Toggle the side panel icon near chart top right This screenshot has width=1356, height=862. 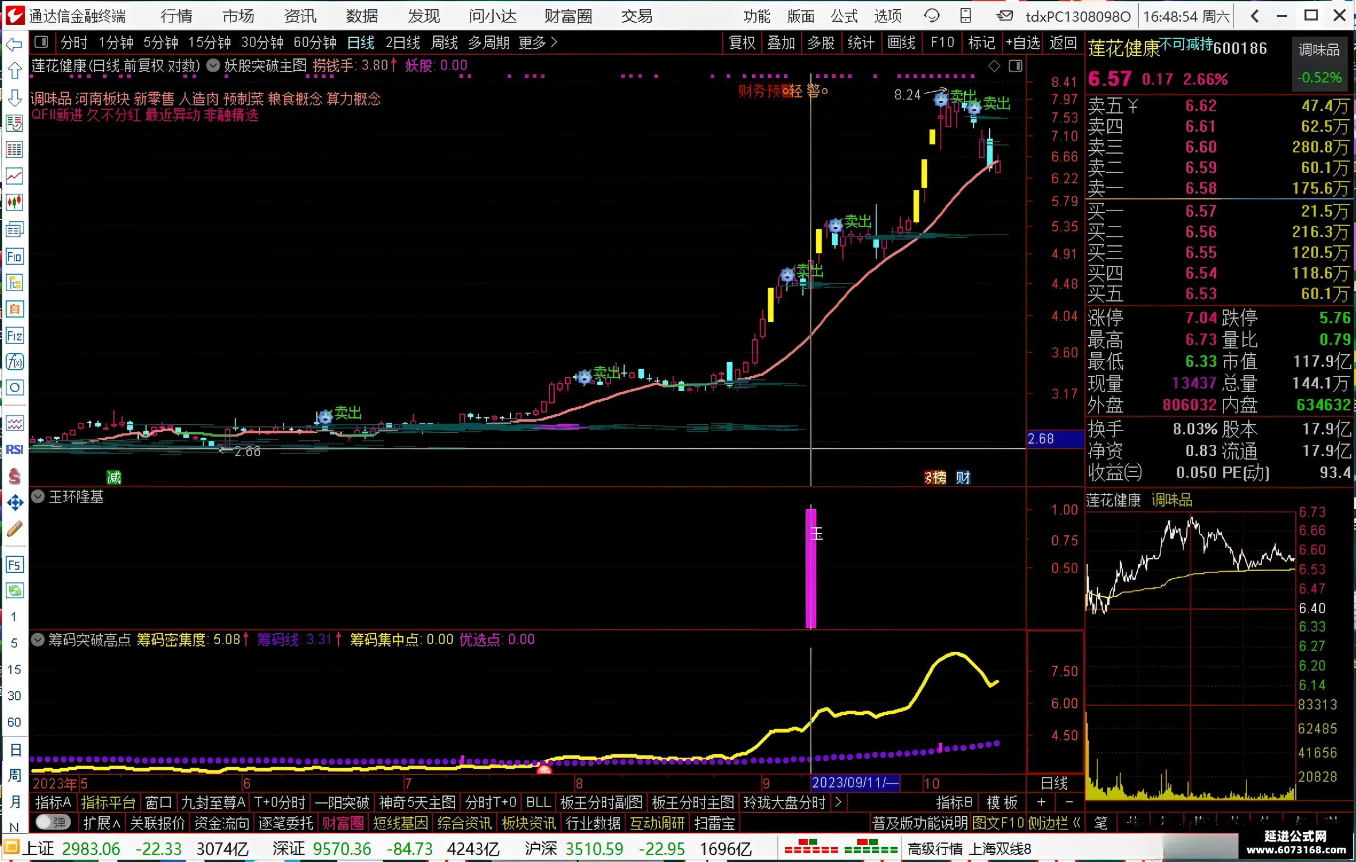point(1016,66)
